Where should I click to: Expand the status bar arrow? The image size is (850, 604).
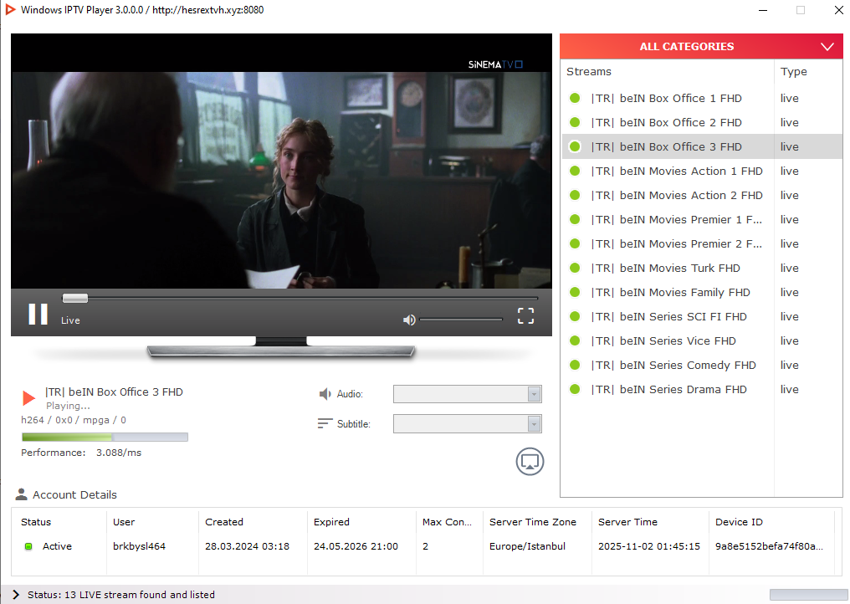16,595
